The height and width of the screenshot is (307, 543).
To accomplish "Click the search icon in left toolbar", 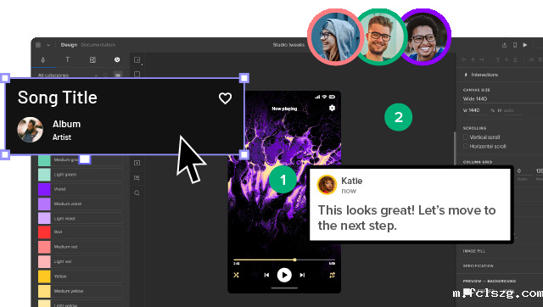I will (x=137, y=193).
